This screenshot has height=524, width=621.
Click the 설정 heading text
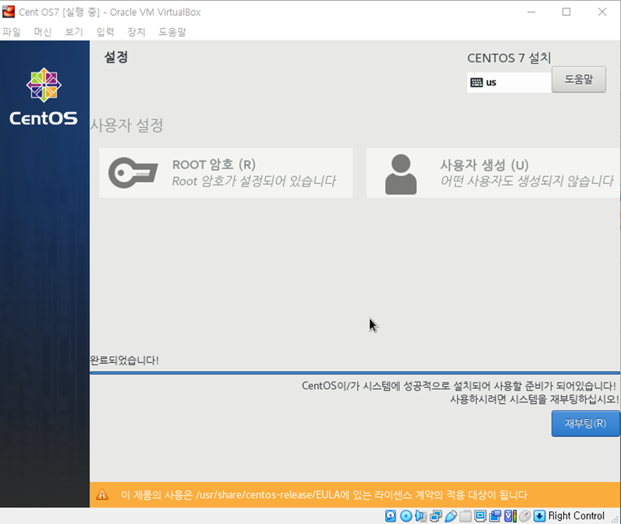(x=116, y=57)
